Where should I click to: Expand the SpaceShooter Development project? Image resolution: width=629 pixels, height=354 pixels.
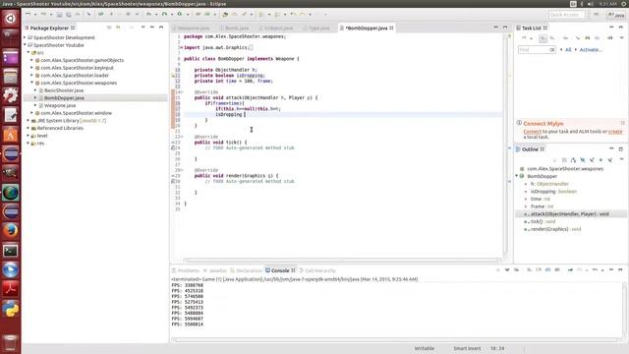(x=25, y=37)
